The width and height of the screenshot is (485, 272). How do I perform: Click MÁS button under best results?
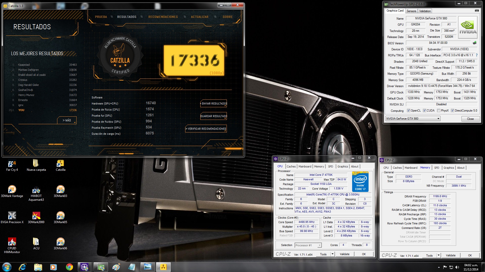(x=67, y=120)
